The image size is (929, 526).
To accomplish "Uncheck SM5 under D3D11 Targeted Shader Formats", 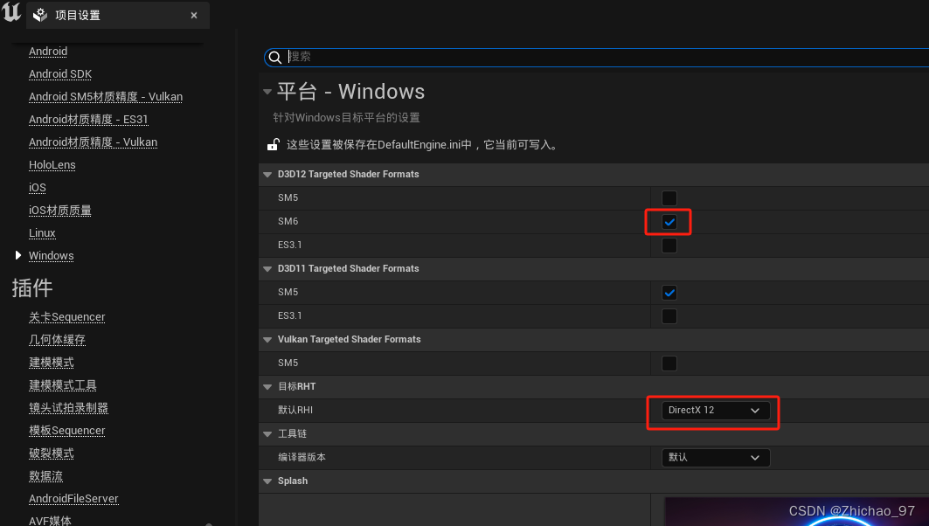I will (x=669, y=293).
